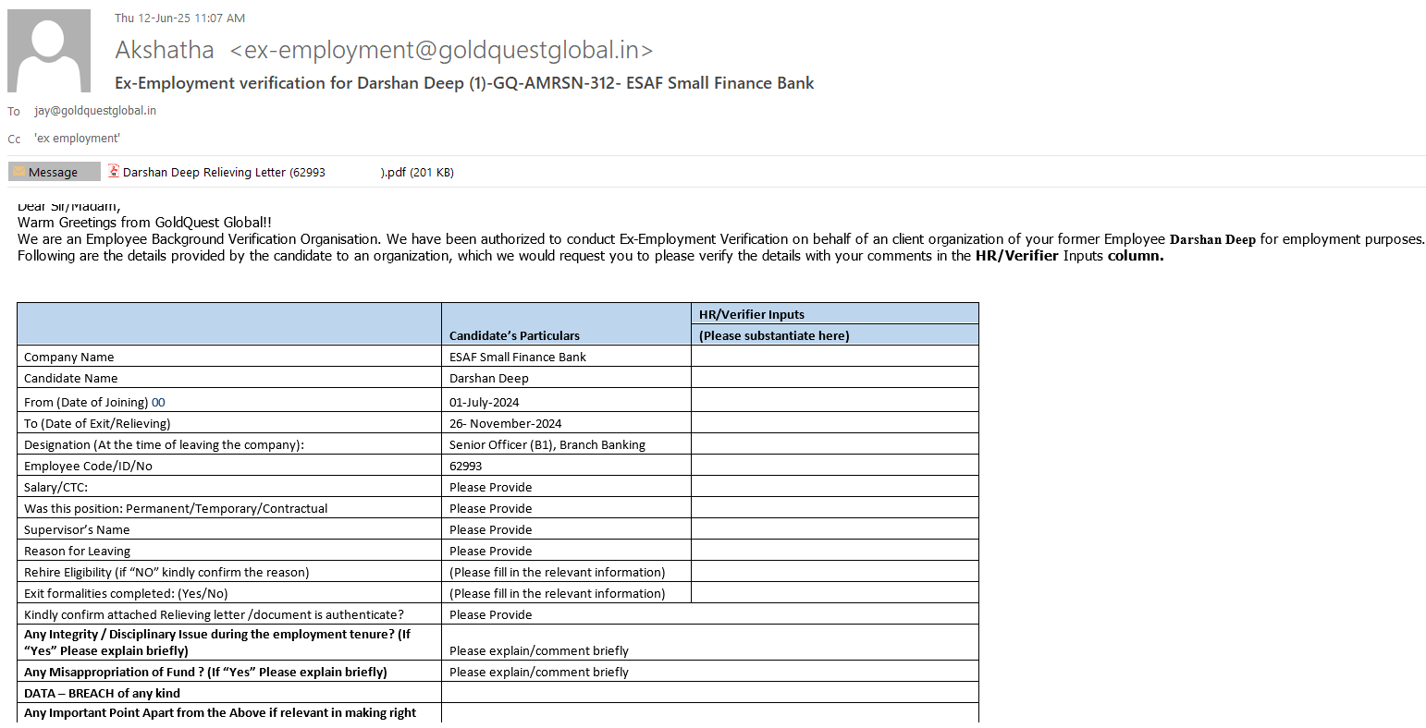The width and height of the screenshot is (1426, 728).
Task: Click the 'Supervisor's Name' row label
Action: (x=77, y=529)
